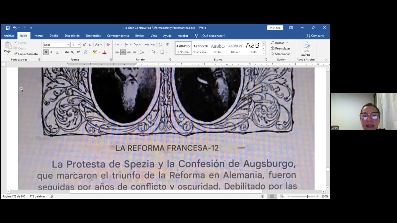Toggle underline S formatting
Image resolution: width=397 pixels, height=223 pixels.
point(57,52)
